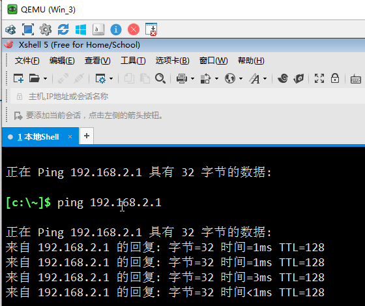Click the lock screen padlock icon
Image resolution: width=365 pixels, height=306 pixels.
335,78
